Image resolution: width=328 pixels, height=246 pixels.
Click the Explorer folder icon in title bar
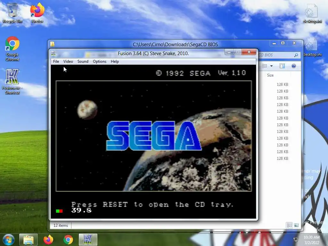52,44
